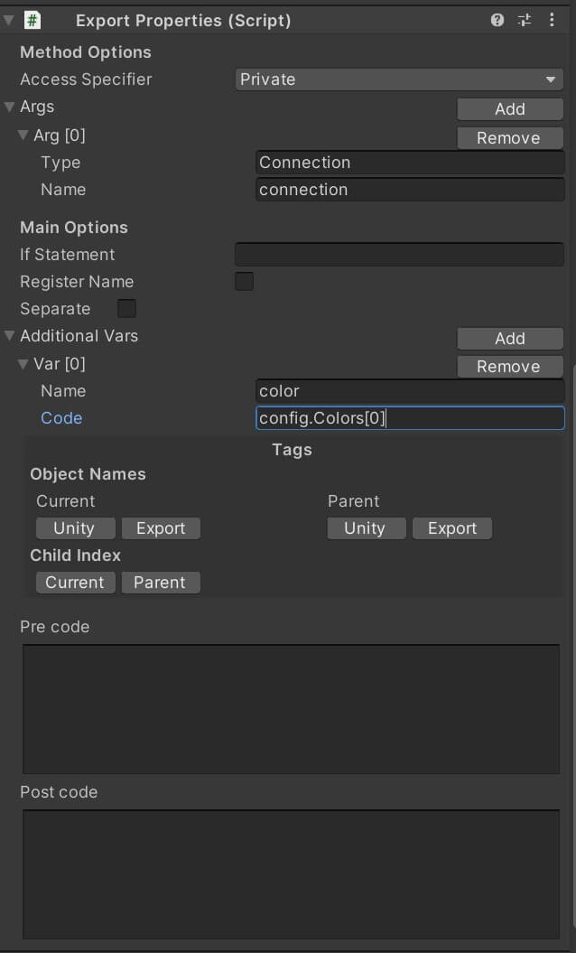Click the presets sliders icon in header

[x=525, y=19]
